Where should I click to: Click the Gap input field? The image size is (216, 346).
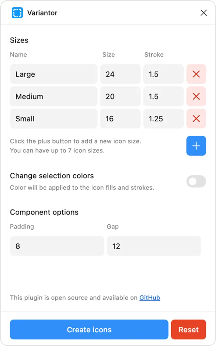tap(154, 246)
